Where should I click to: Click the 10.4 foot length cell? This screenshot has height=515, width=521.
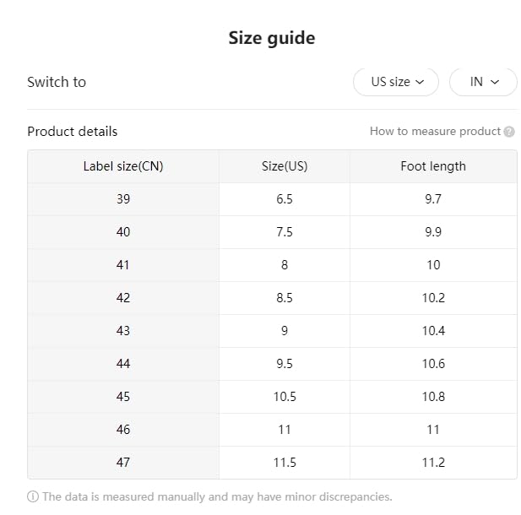coord(433,331)
